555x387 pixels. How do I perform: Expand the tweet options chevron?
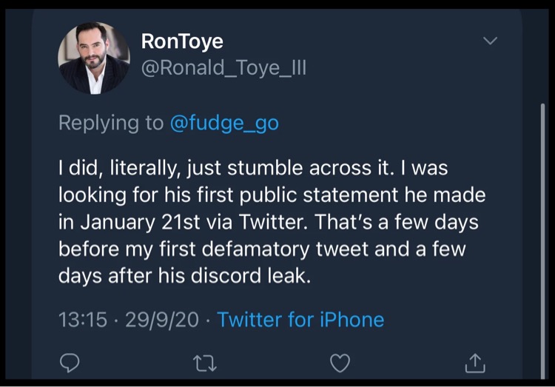click(x=490, y=41)
